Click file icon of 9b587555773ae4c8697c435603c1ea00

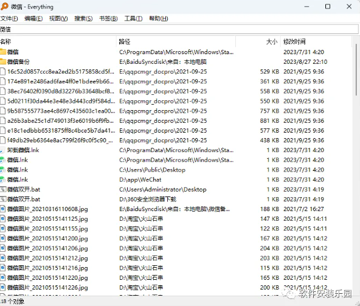(x=3, y=111)
